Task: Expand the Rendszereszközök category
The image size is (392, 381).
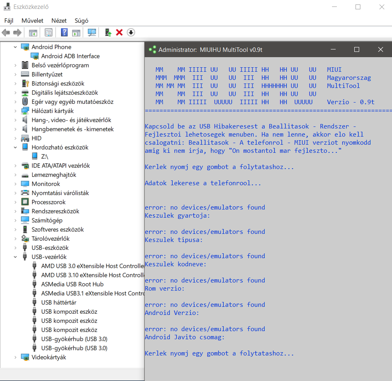Action: click(15, 211)
